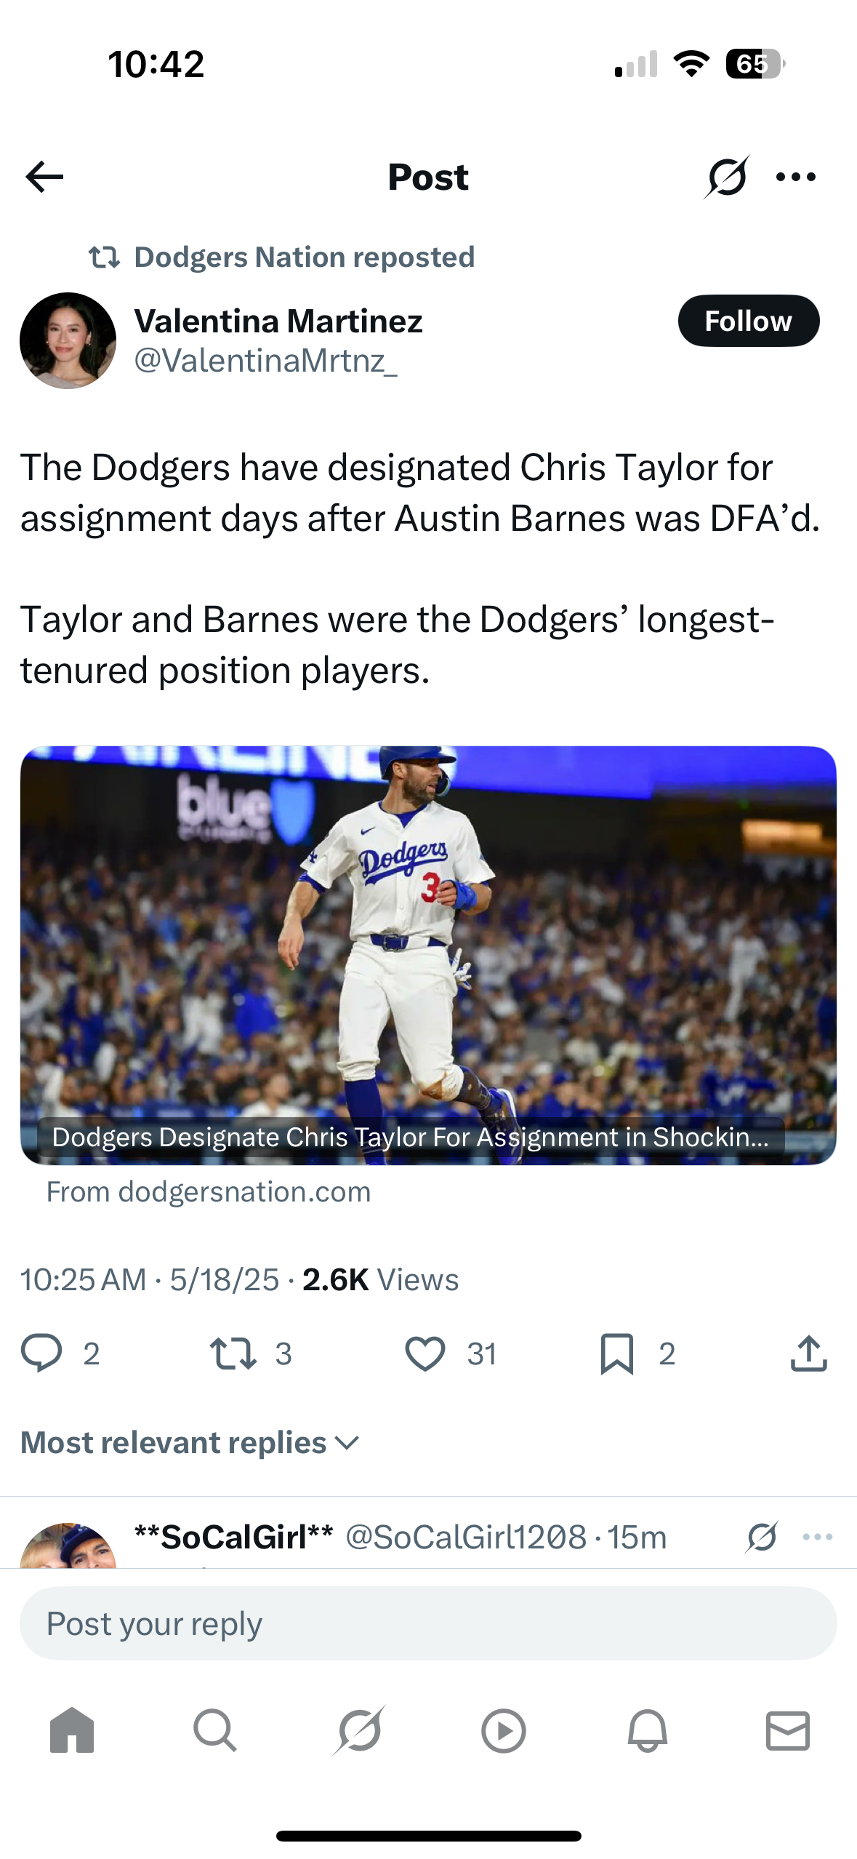Open Chris Taylor article image card
This screenshot has height=1859, width=857.
[x=428, y=956]
